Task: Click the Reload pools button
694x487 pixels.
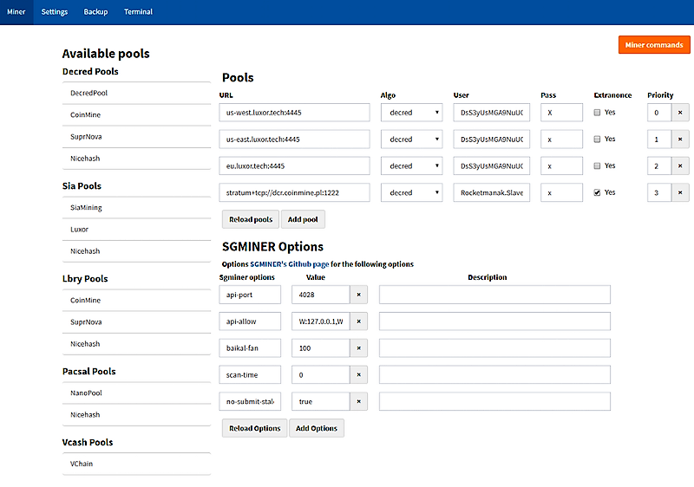Action: pos(251,219)
